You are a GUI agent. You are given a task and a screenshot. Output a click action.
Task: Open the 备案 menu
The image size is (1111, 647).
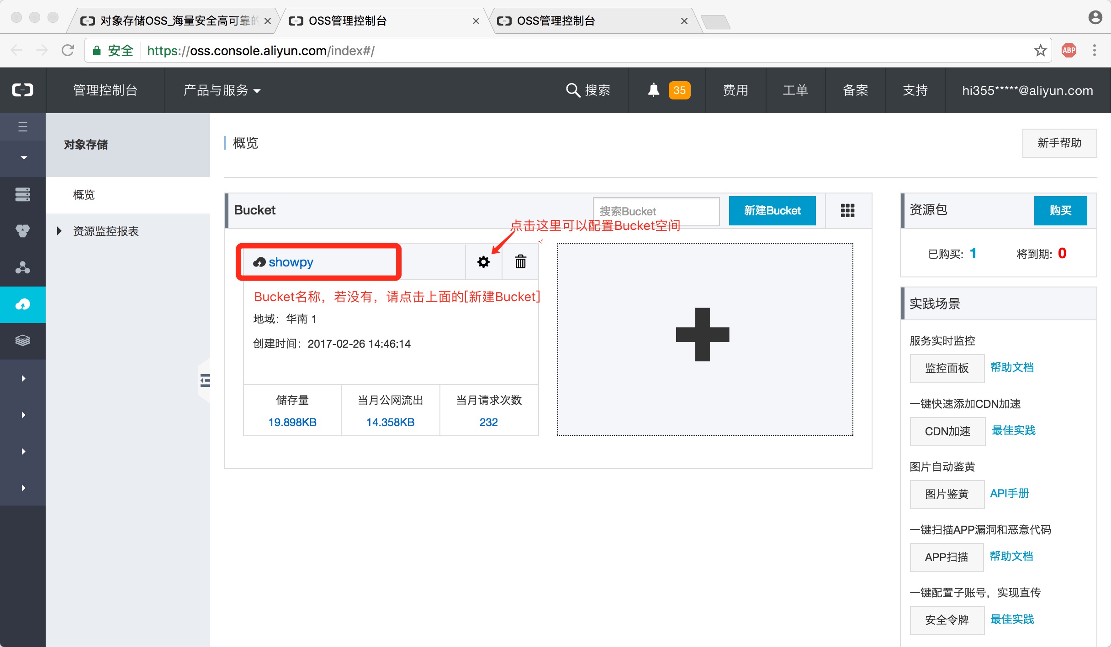pos(856,90)
